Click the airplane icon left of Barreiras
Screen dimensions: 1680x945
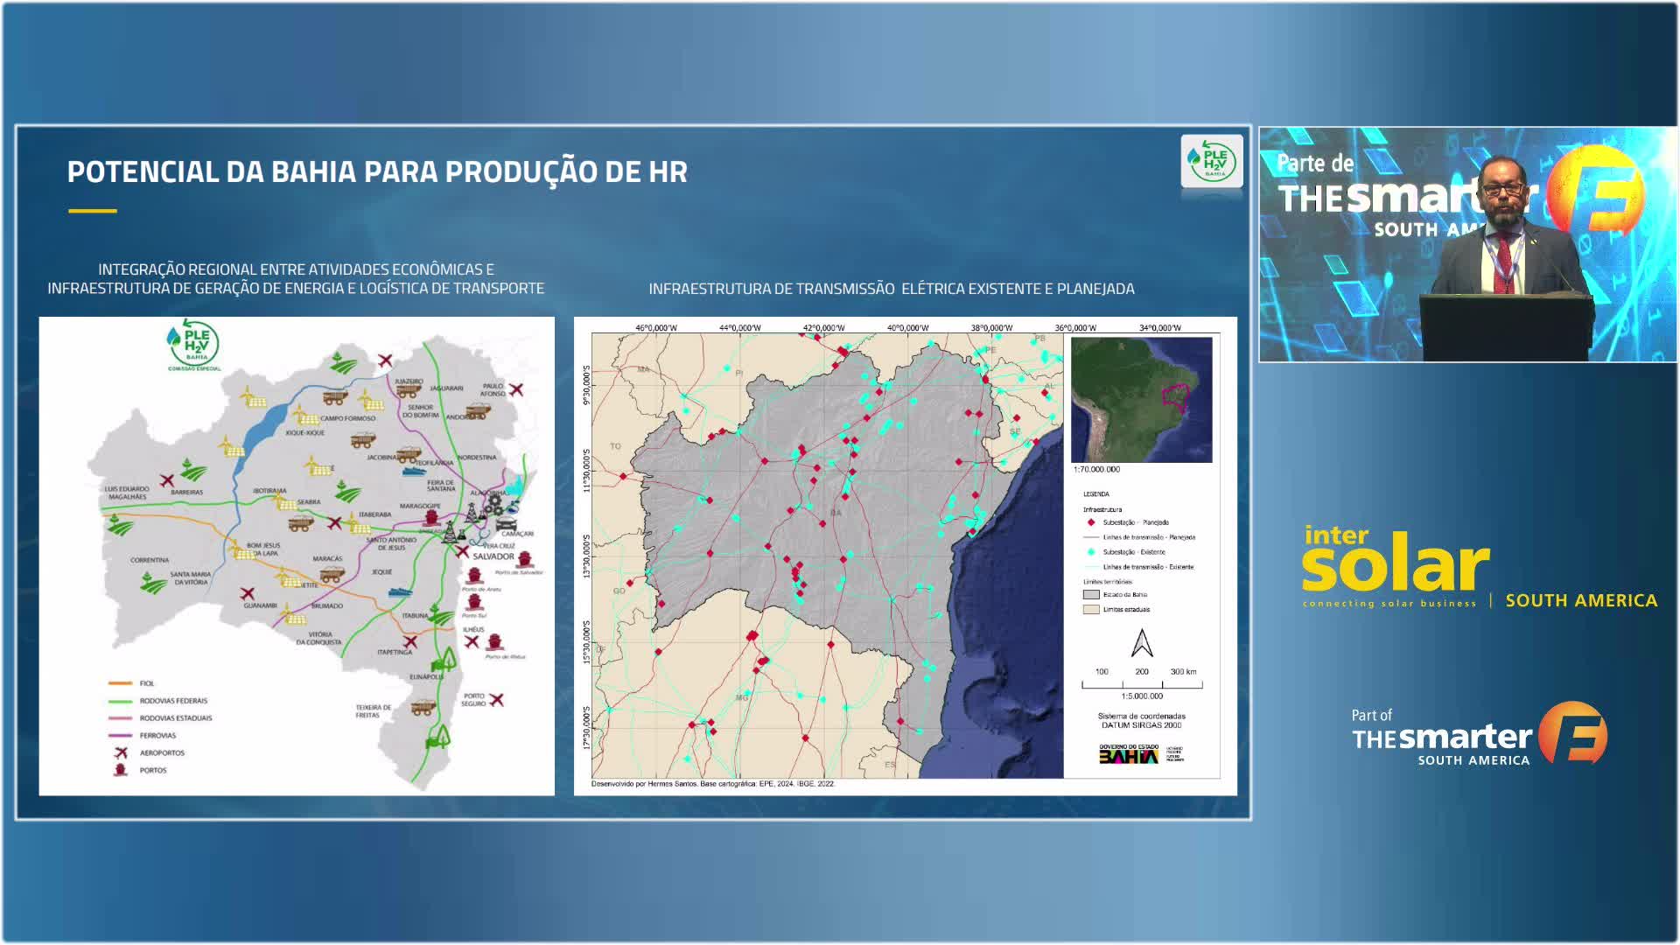pyautogui.click(x=167, y=481)
